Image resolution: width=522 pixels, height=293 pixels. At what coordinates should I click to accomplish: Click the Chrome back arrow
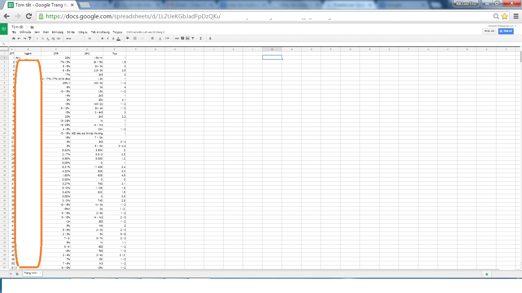pyautogui.click(x=6, y=16)
